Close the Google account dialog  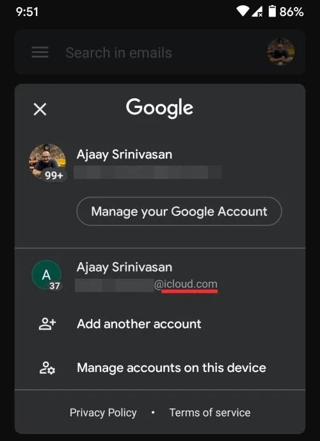tap(40, 109)
